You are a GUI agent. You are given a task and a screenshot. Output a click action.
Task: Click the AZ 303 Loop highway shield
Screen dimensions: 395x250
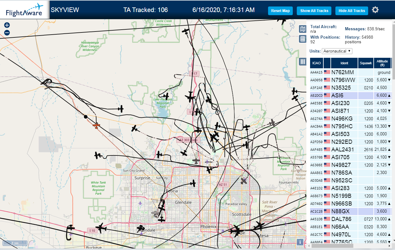point(188,140)
